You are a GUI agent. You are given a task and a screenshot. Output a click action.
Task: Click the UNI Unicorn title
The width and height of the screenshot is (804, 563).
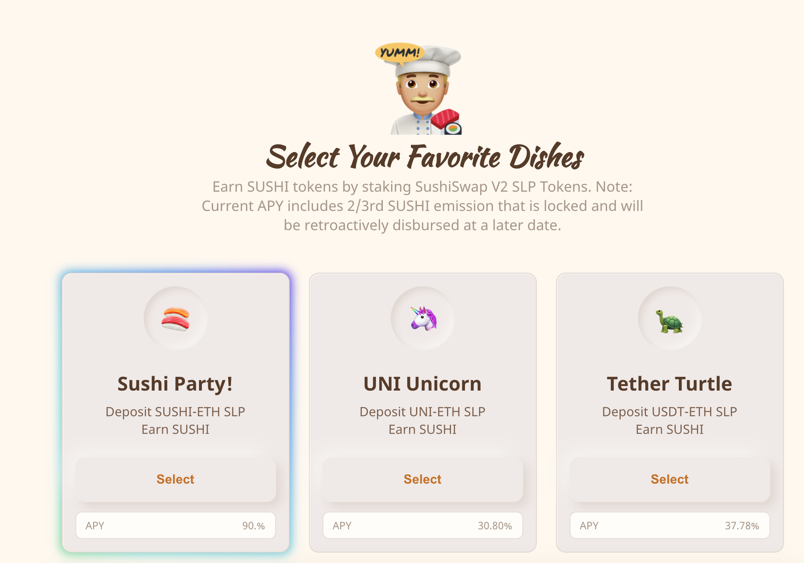click(422, 384)
